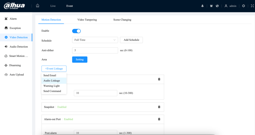Click the Alarm siren icon in sidebar

click(6, 18)
